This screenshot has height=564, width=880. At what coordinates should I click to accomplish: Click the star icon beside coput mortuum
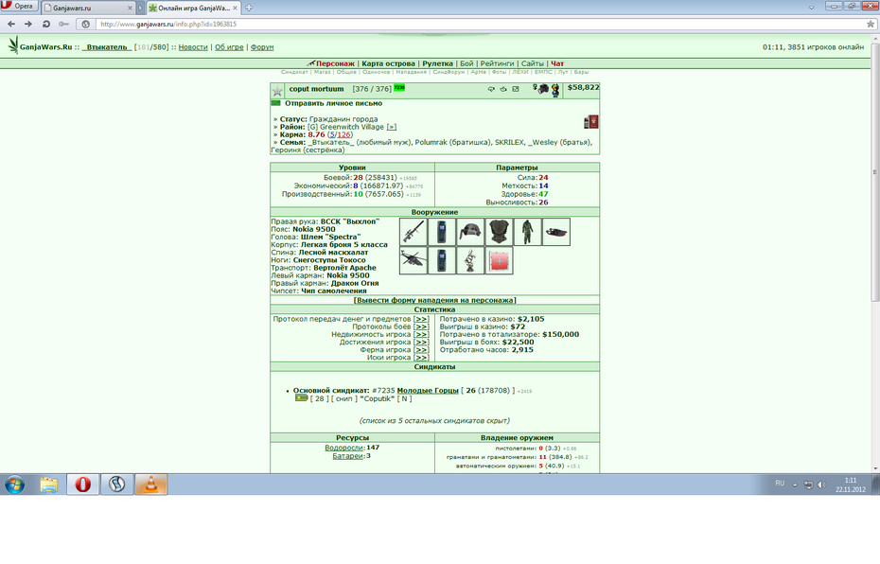click(277, 91)
